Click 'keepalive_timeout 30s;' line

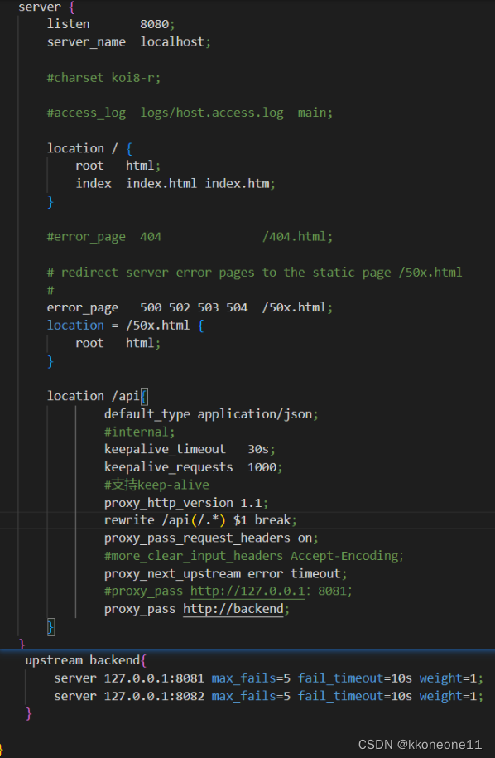click(x=190, y=450)
